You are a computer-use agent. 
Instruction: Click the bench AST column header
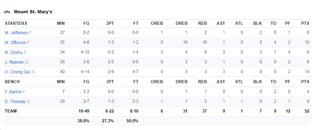221,82
